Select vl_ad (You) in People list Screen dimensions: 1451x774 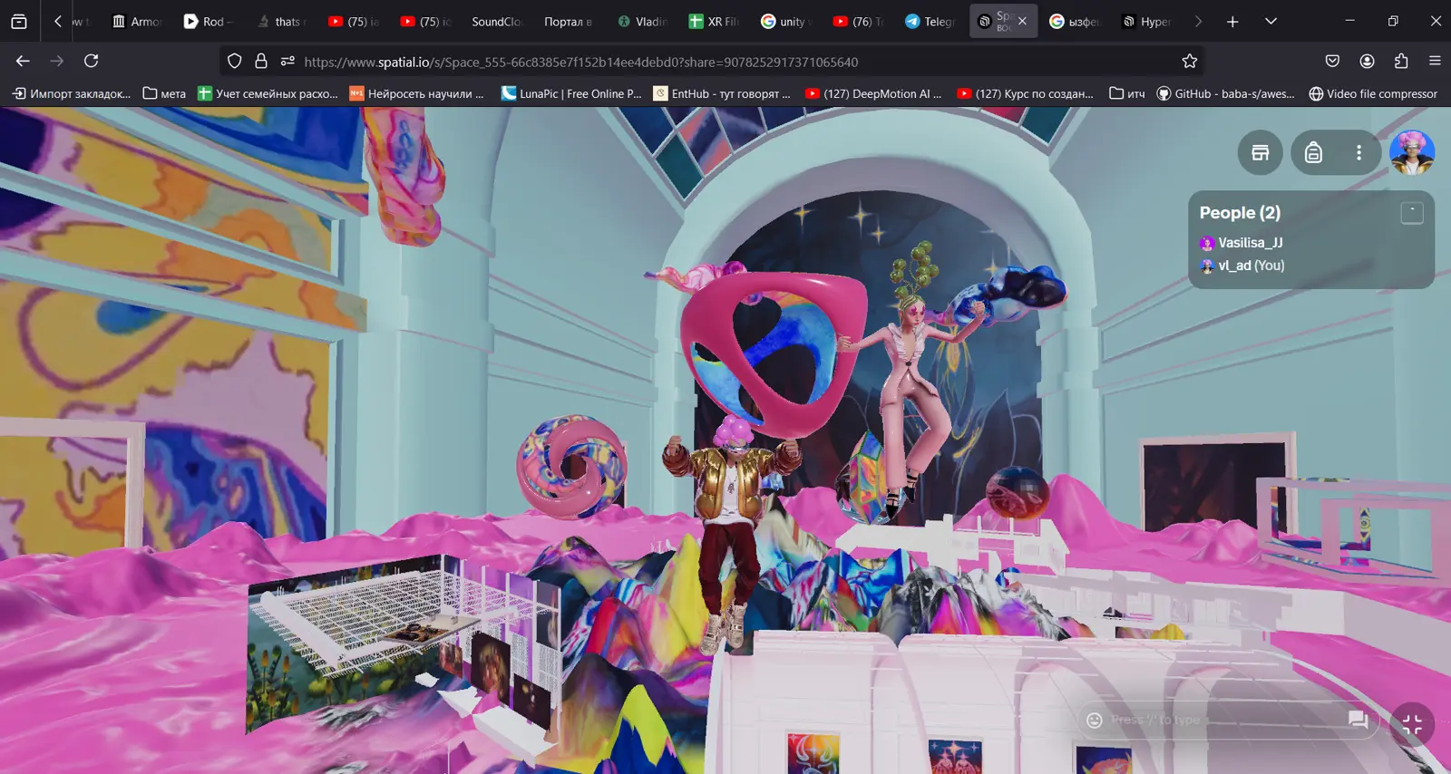coord(1242,266)
